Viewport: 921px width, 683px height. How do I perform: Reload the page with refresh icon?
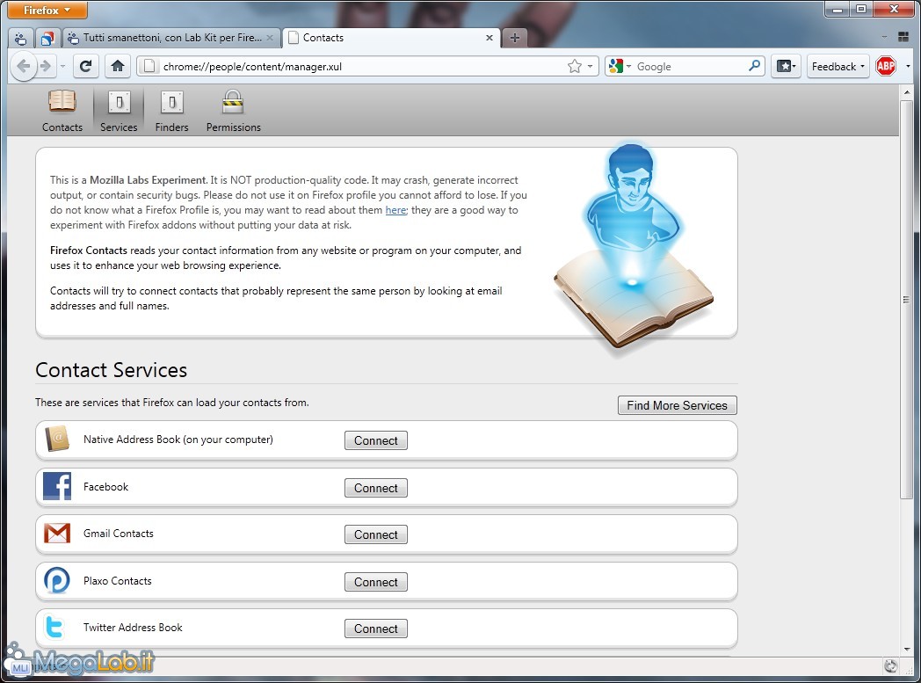86,66
